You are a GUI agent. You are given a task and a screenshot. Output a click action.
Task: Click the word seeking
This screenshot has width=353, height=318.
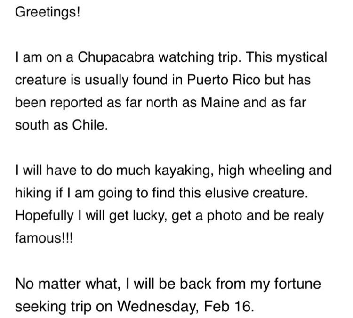(x=41, y=307)
